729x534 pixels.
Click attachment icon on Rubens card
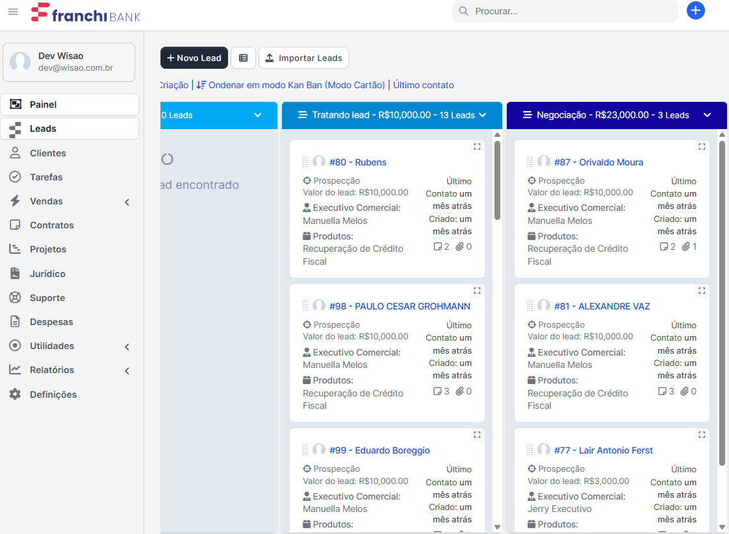coord(459,247)
